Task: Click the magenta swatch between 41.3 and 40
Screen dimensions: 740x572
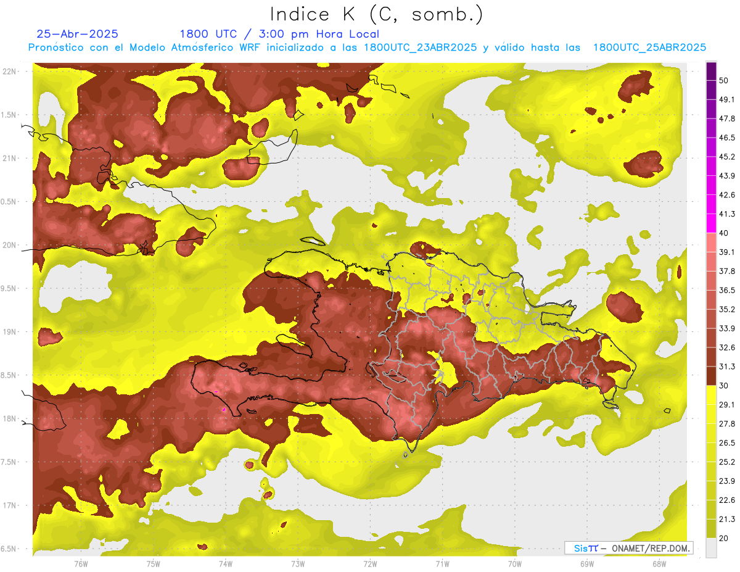Action: pyautogui.click(x=711, y=223)
